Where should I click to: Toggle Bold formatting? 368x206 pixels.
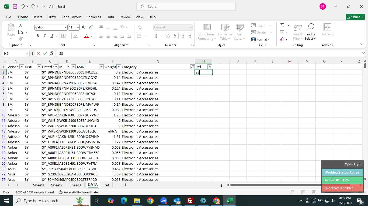click(38, 36)
